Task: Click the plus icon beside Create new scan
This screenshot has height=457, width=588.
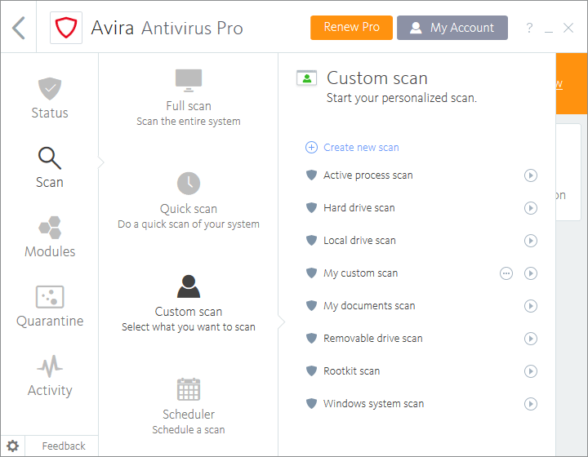Action: 311,147
